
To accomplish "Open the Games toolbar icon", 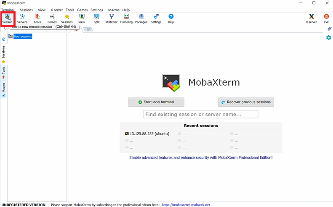I will [52, 18].
